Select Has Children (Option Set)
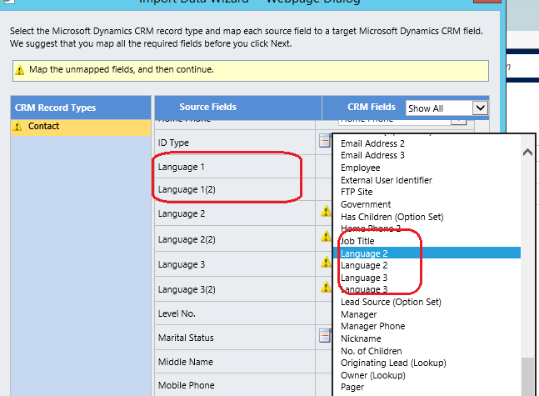 392,217
